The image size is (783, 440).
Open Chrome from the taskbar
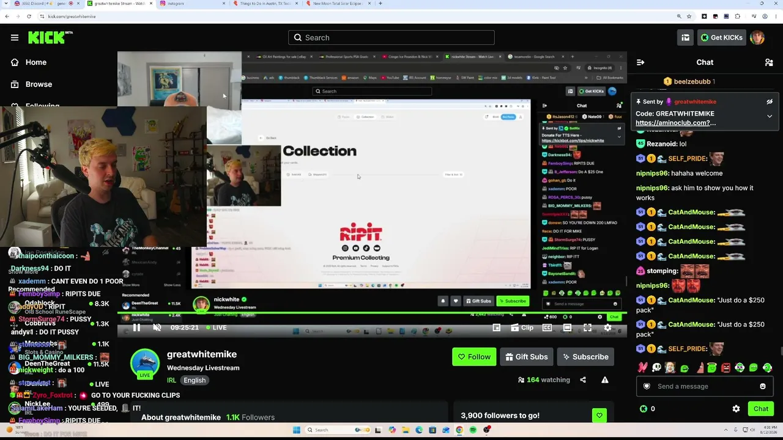click(x=459, y=430)
